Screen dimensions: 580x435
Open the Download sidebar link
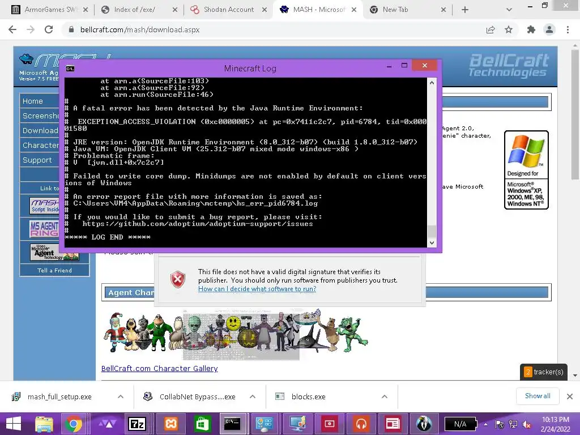[x=40, y=131]
